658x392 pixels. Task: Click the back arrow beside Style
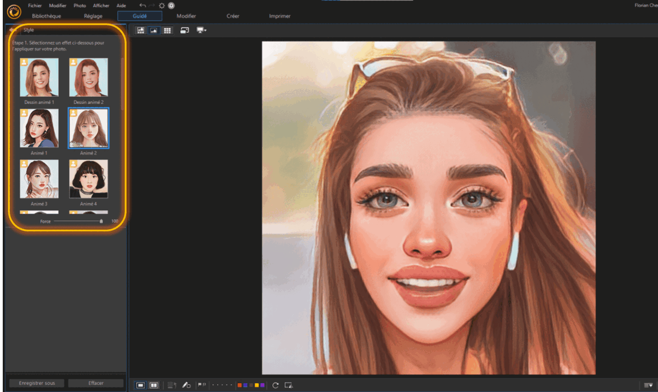pyautogui.click(x=12, y=30)
